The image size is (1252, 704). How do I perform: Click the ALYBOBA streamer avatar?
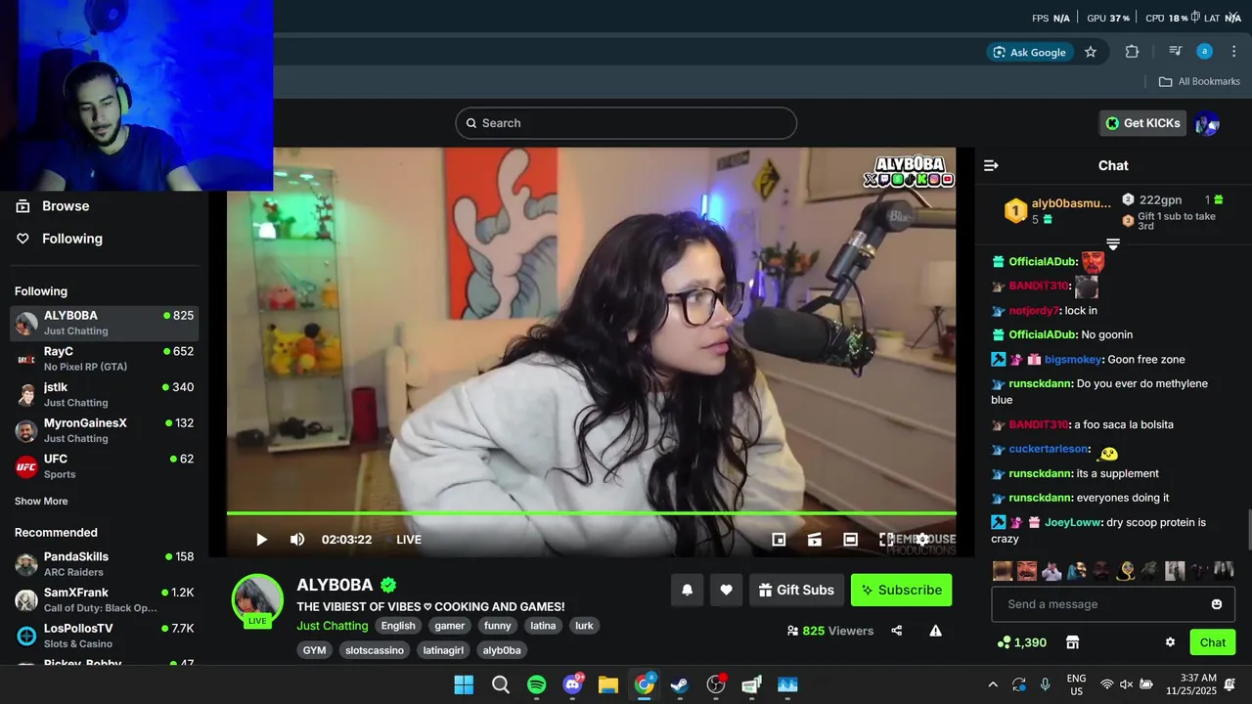pos(257,599)
